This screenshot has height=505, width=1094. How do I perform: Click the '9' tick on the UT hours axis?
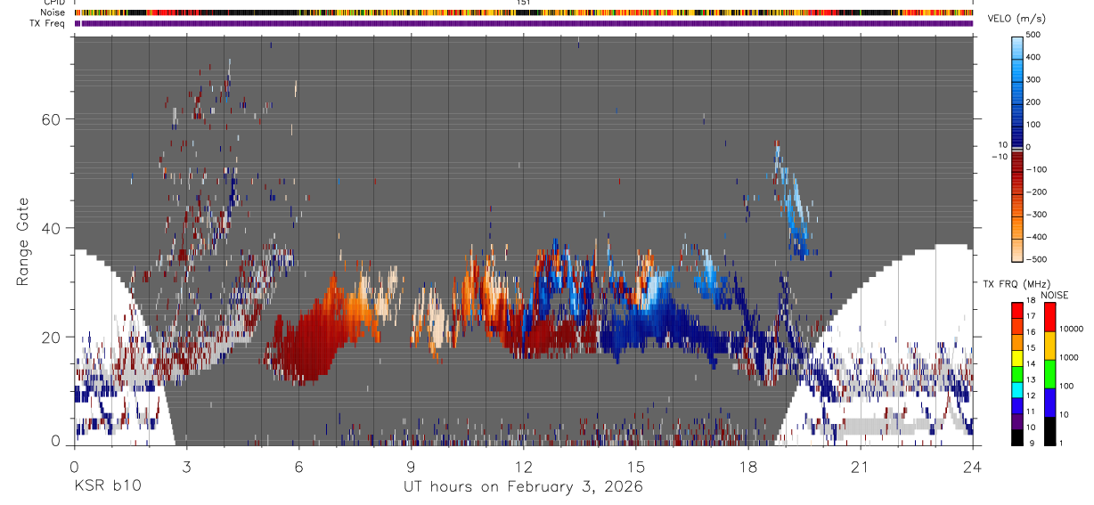(411, 466)
